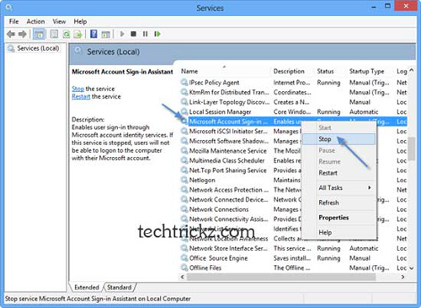
Task: Click the Pause Service toolbar icon
Action: [145, 34]
